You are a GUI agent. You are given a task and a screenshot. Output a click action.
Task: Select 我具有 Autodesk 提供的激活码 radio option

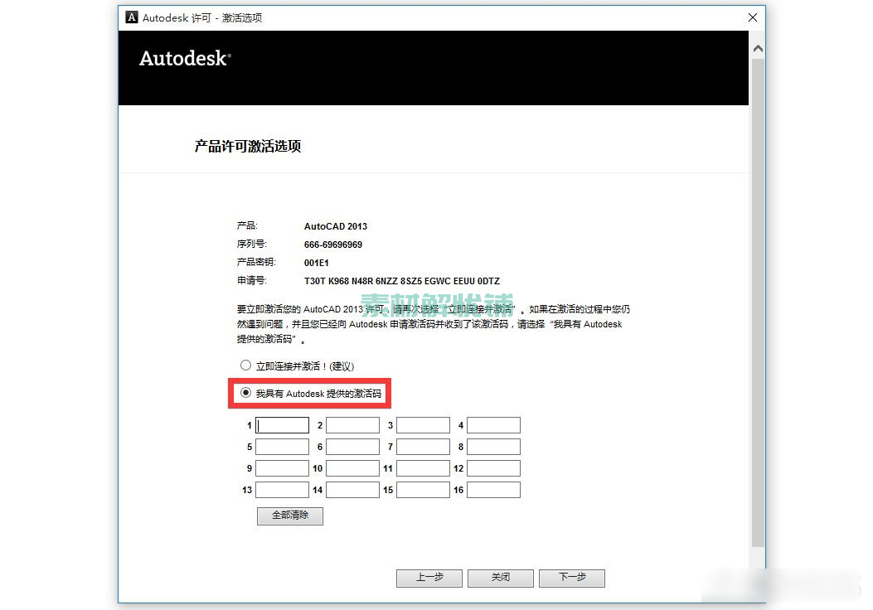click(245, 392)
